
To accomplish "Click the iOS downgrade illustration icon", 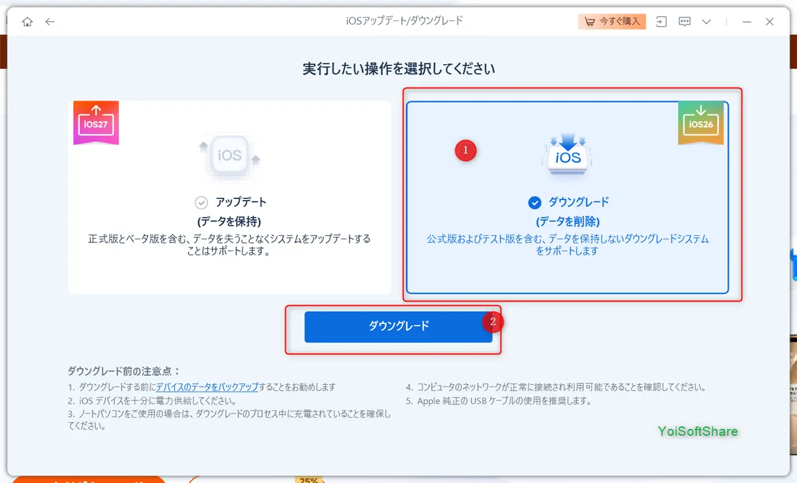I will pos(567,153).
